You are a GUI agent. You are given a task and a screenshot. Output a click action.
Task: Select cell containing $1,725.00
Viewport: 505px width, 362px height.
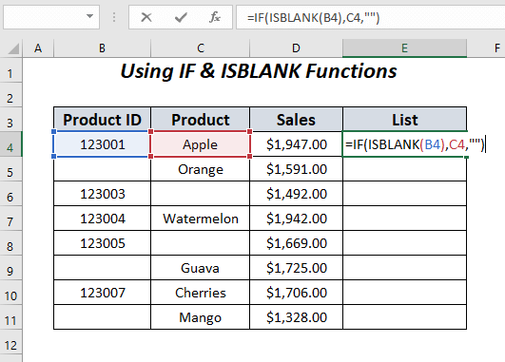point(296,268)
